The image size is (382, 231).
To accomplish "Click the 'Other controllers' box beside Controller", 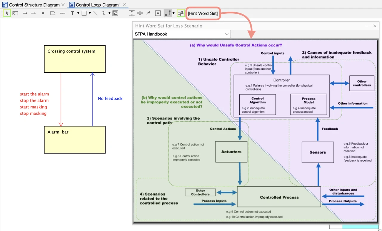I will click(362, 83).
